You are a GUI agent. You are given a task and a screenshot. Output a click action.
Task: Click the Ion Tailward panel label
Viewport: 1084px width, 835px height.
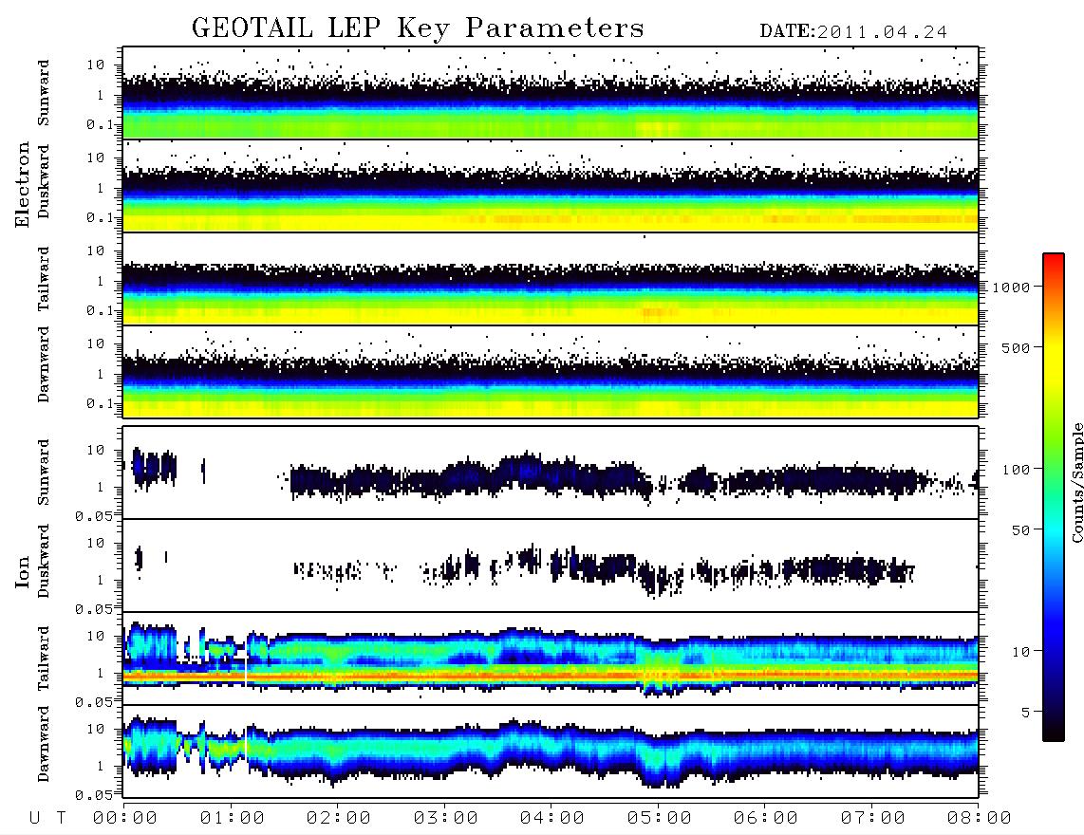[44, 659]
